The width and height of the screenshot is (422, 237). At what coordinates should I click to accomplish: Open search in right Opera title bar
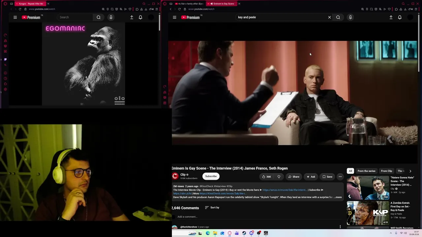pyautogui.click(x=403, y=4)
